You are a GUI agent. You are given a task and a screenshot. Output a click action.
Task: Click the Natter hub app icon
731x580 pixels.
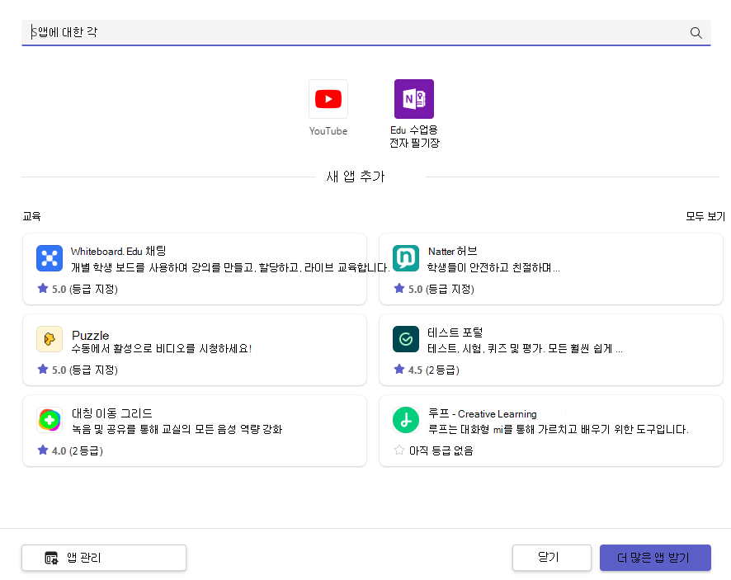406,258
